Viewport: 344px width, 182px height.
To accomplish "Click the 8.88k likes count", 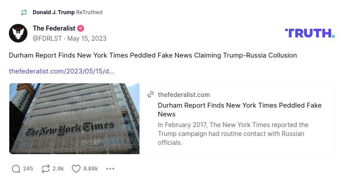I will 90,168.
